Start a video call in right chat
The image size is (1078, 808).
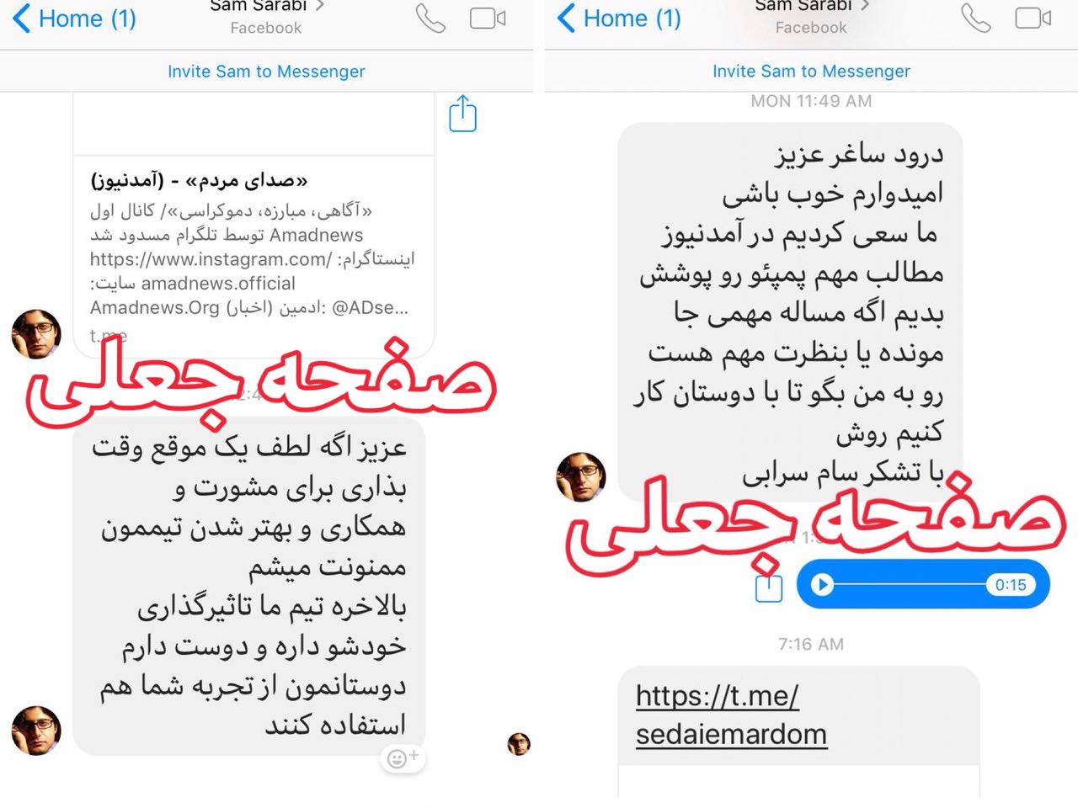point(1033,19)
